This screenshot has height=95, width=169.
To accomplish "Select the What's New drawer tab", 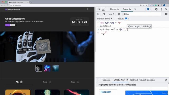I will click(x=119, y=80).
